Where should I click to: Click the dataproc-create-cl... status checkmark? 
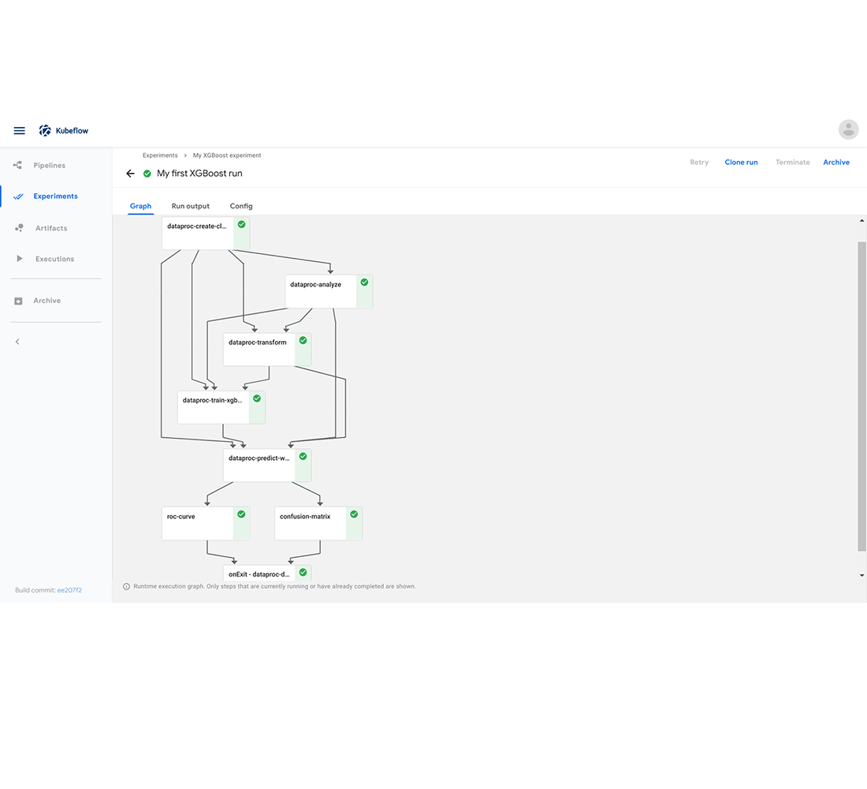tap(242, 224)
